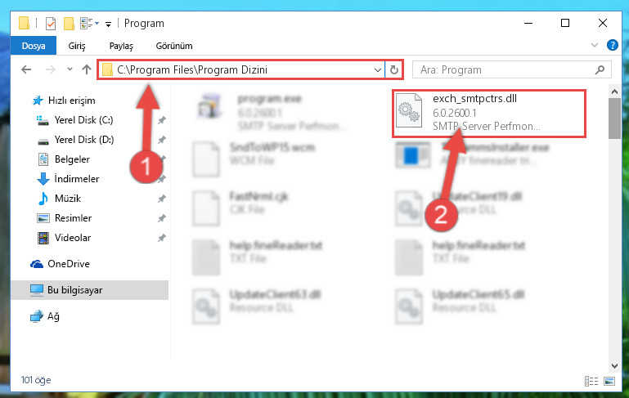Expand the ribbon with the chevron
The width and height of the screenshot is (629, 398).
tap(595, 45)
